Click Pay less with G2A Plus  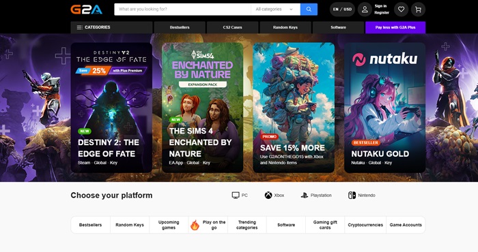(x=395, y=27)
